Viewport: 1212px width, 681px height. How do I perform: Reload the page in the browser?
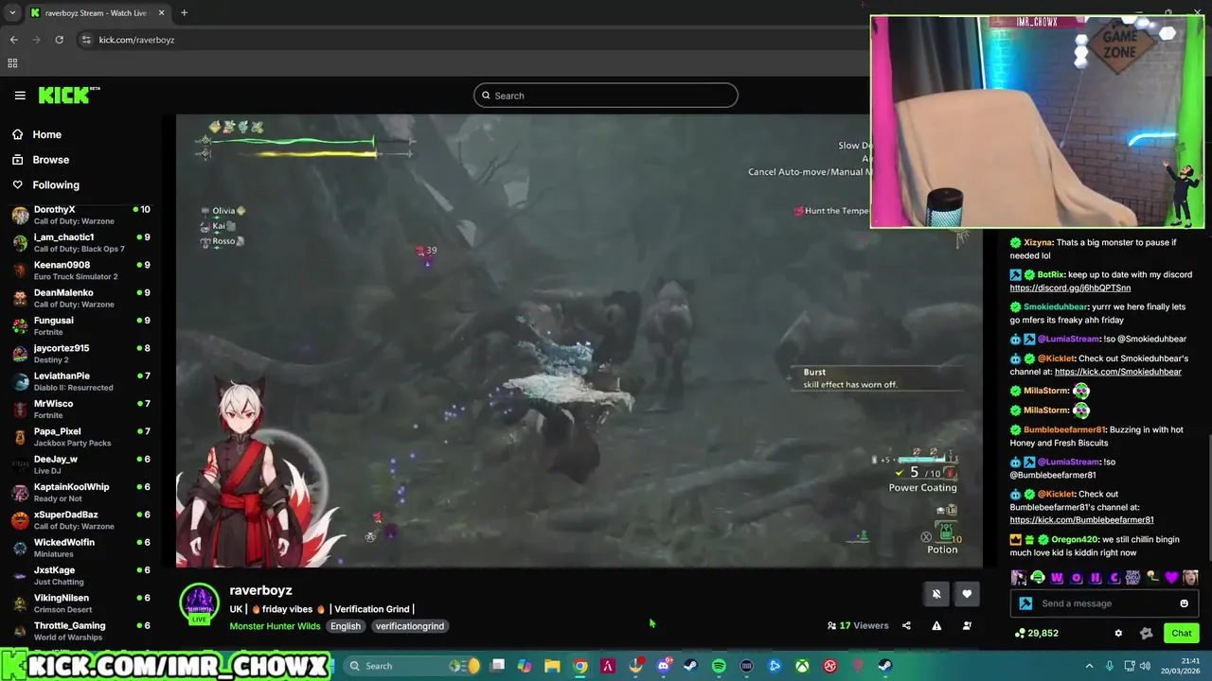[x=59, y=40]
